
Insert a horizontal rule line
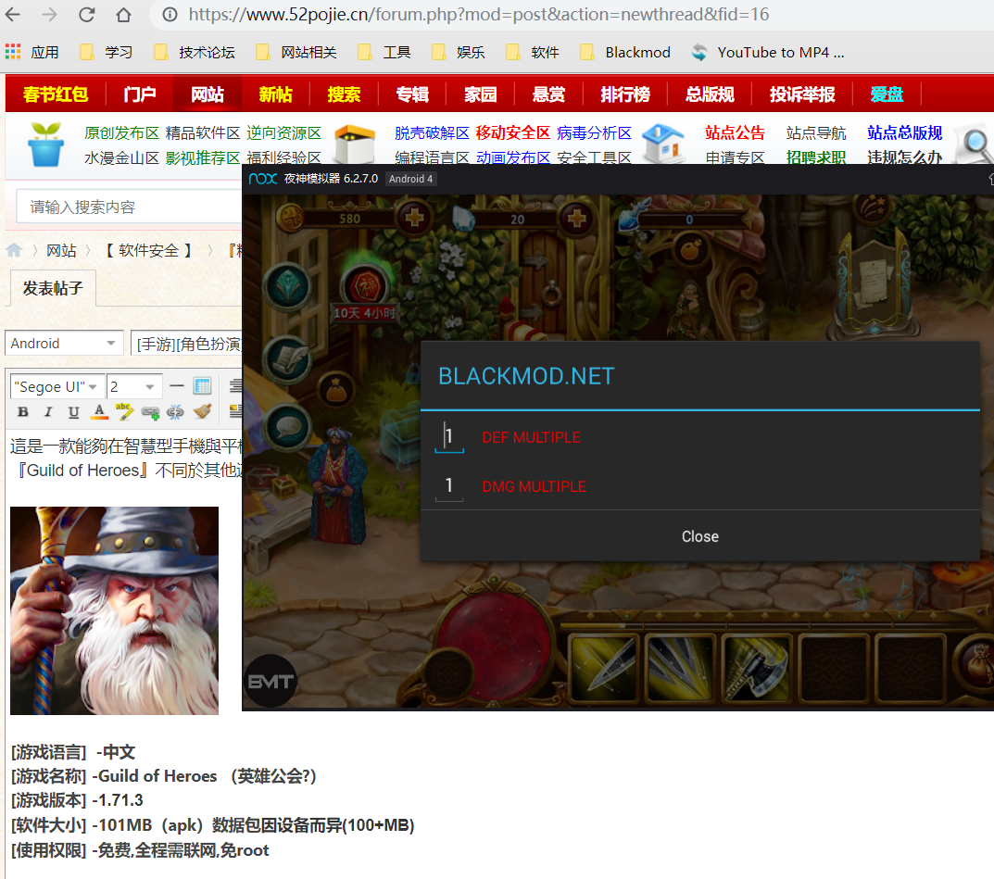tap(178, 386)
